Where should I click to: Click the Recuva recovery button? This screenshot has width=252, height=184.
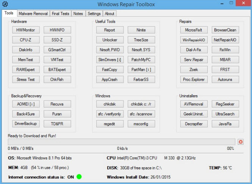coord(57,104)
